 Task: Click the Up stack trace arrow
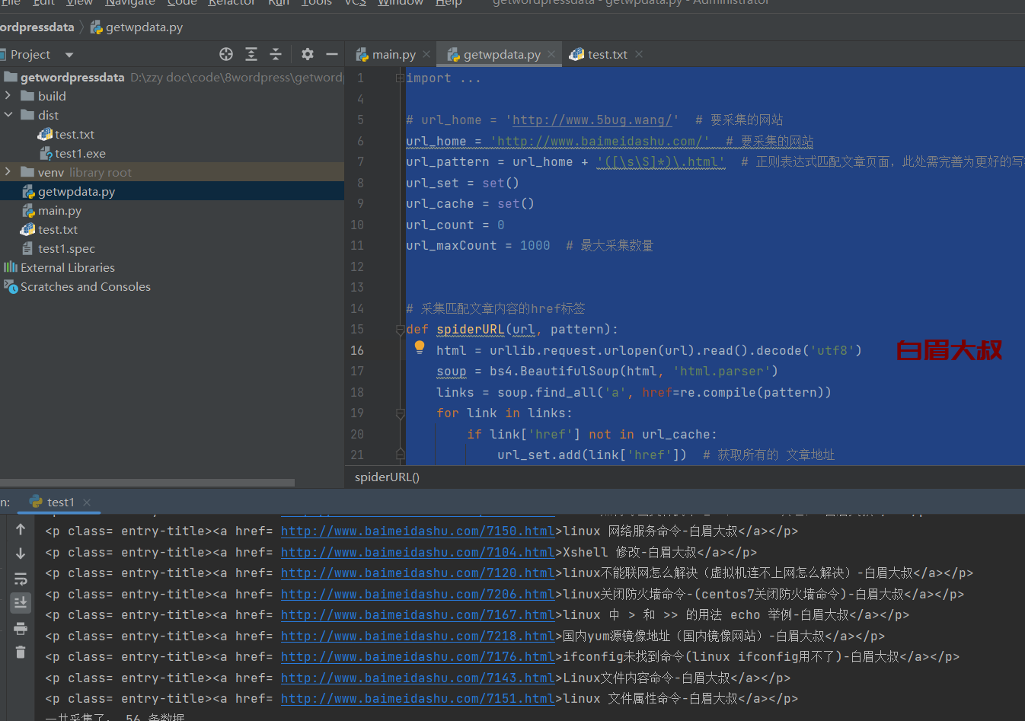[21, 529]
